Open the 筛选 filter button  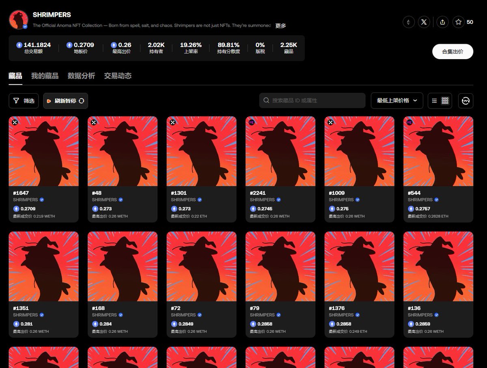click(24, 101)
